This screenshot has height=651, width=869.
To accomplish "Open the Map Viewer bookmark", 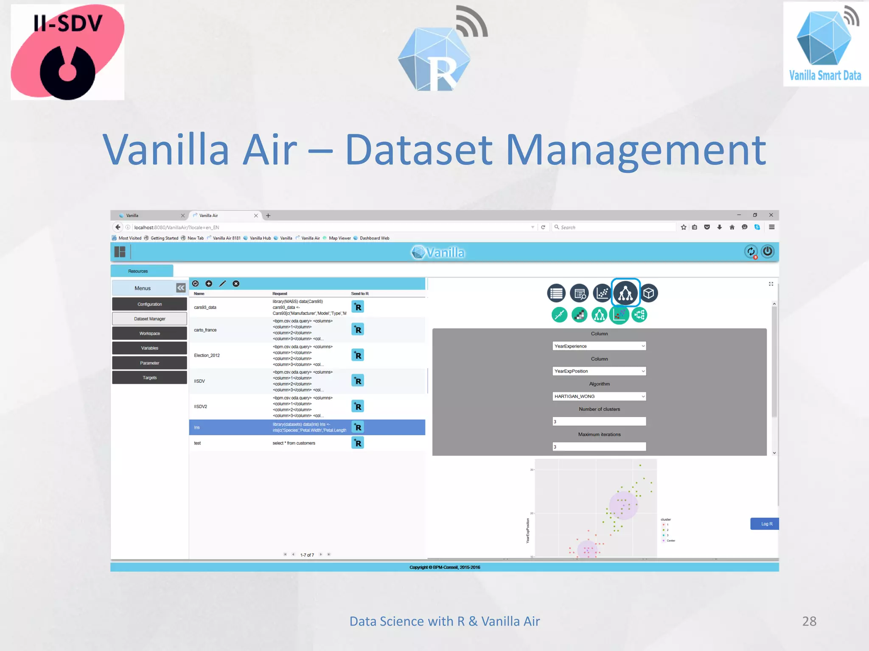I will pyautogui.click(x=336, y=238).
